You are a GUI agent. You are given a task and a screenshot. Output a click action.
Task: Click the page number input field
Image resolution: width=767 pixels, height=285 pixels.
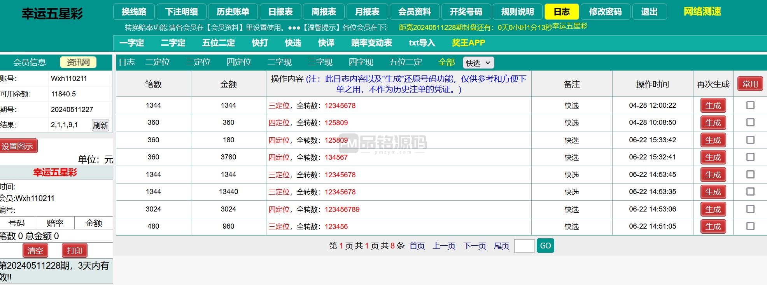[524, 246]
